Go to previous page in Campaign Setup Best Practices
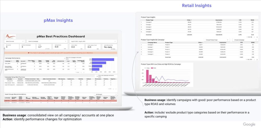This screenshot has width=261, height=128. pos(113,89)
